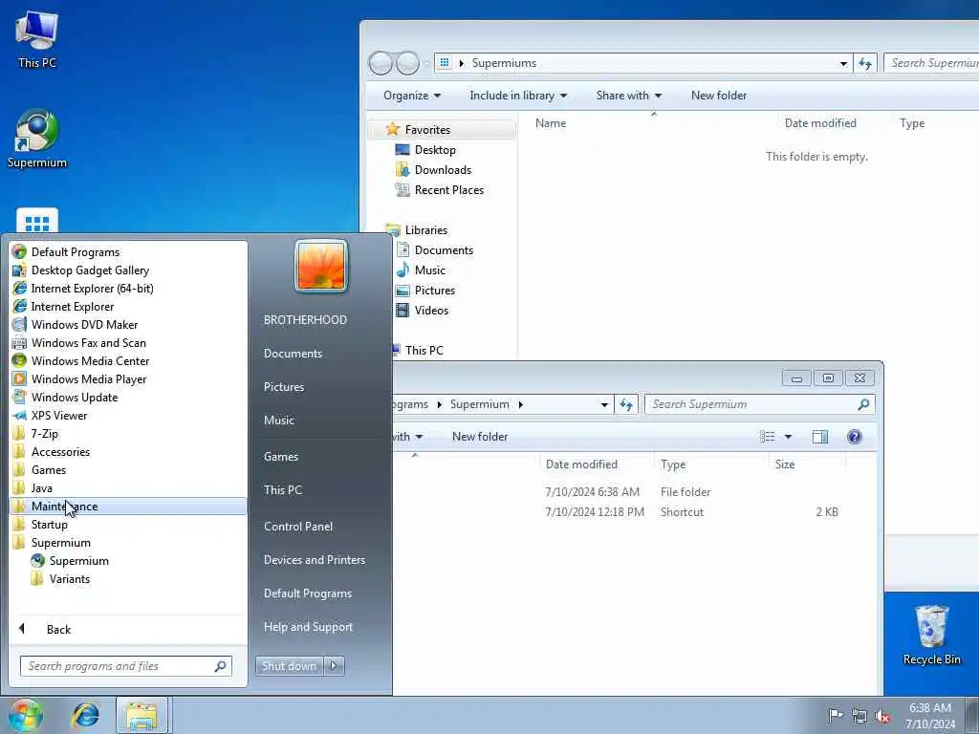This screenshot has width=979, height=734.
Task: Open This PC from Start menu right pane
Action: (282, 490)
